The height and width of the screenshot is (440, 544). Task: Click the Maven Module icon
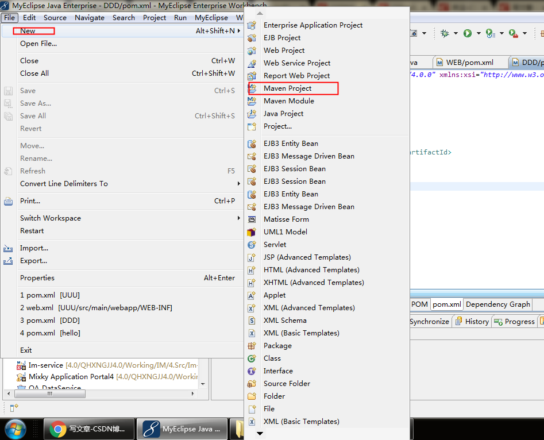coord(252,101)
